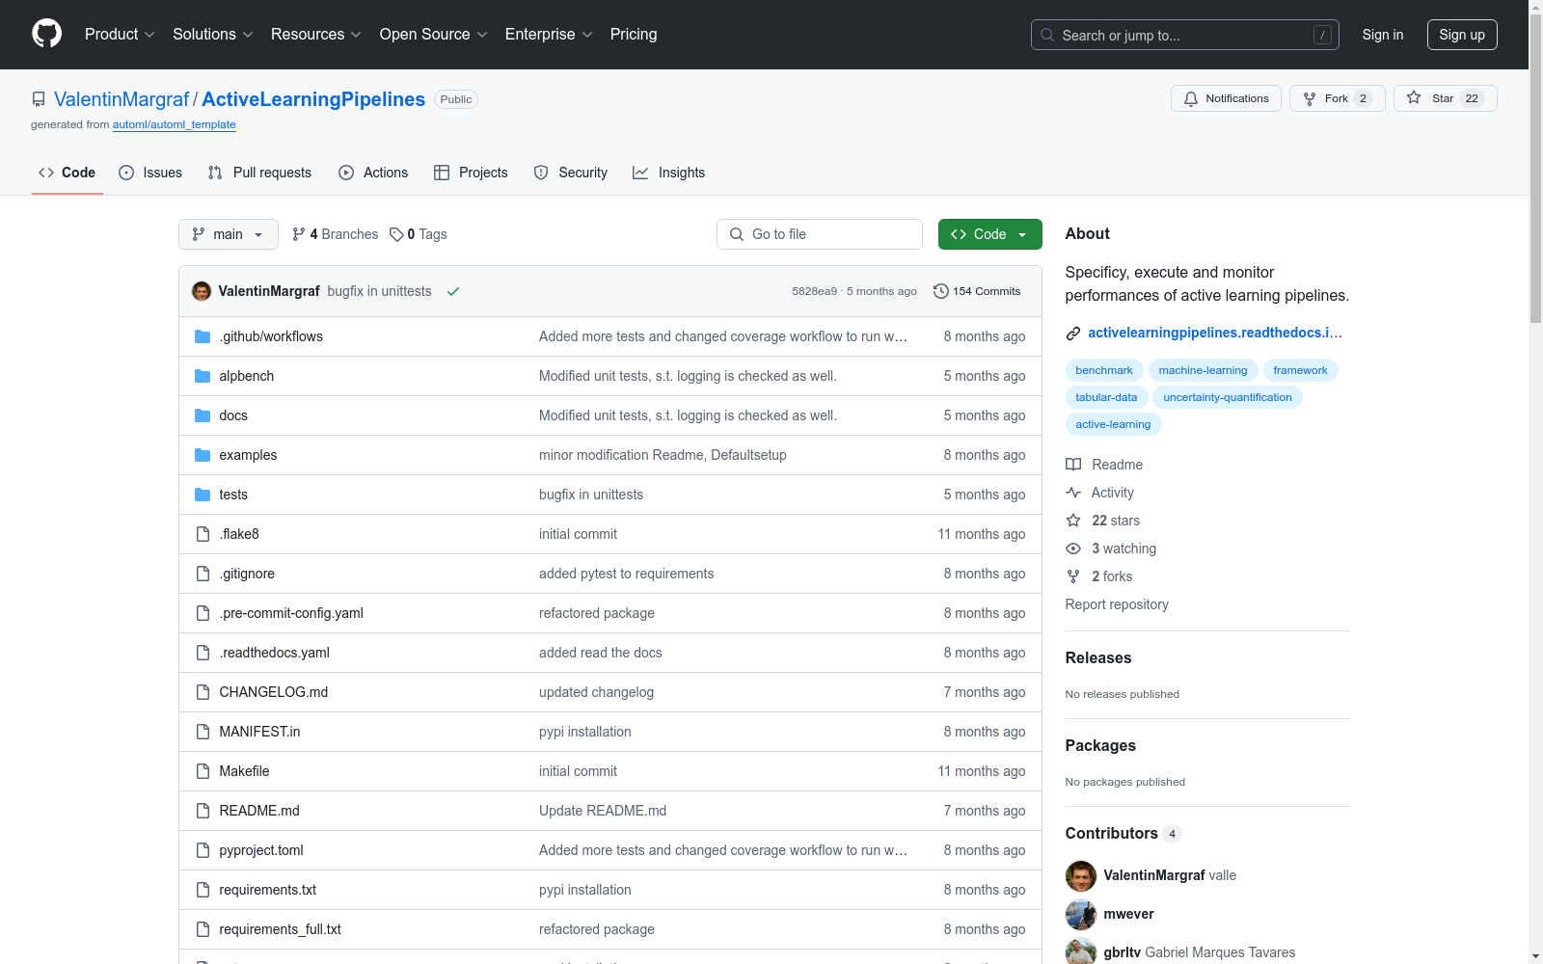
Task: Open the requirements.txt file
Action: point(268,890)
